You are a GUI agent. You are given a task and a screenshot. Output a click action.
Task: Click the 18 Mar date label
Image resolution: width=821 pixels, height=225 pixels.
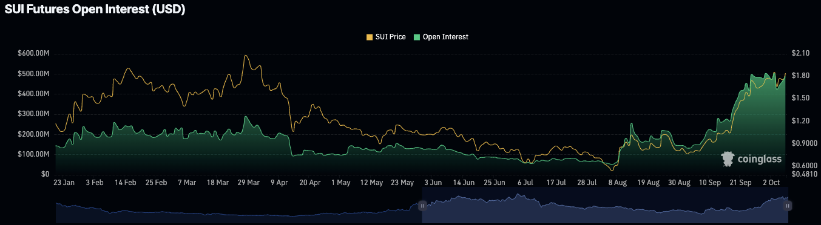[218, 182]
